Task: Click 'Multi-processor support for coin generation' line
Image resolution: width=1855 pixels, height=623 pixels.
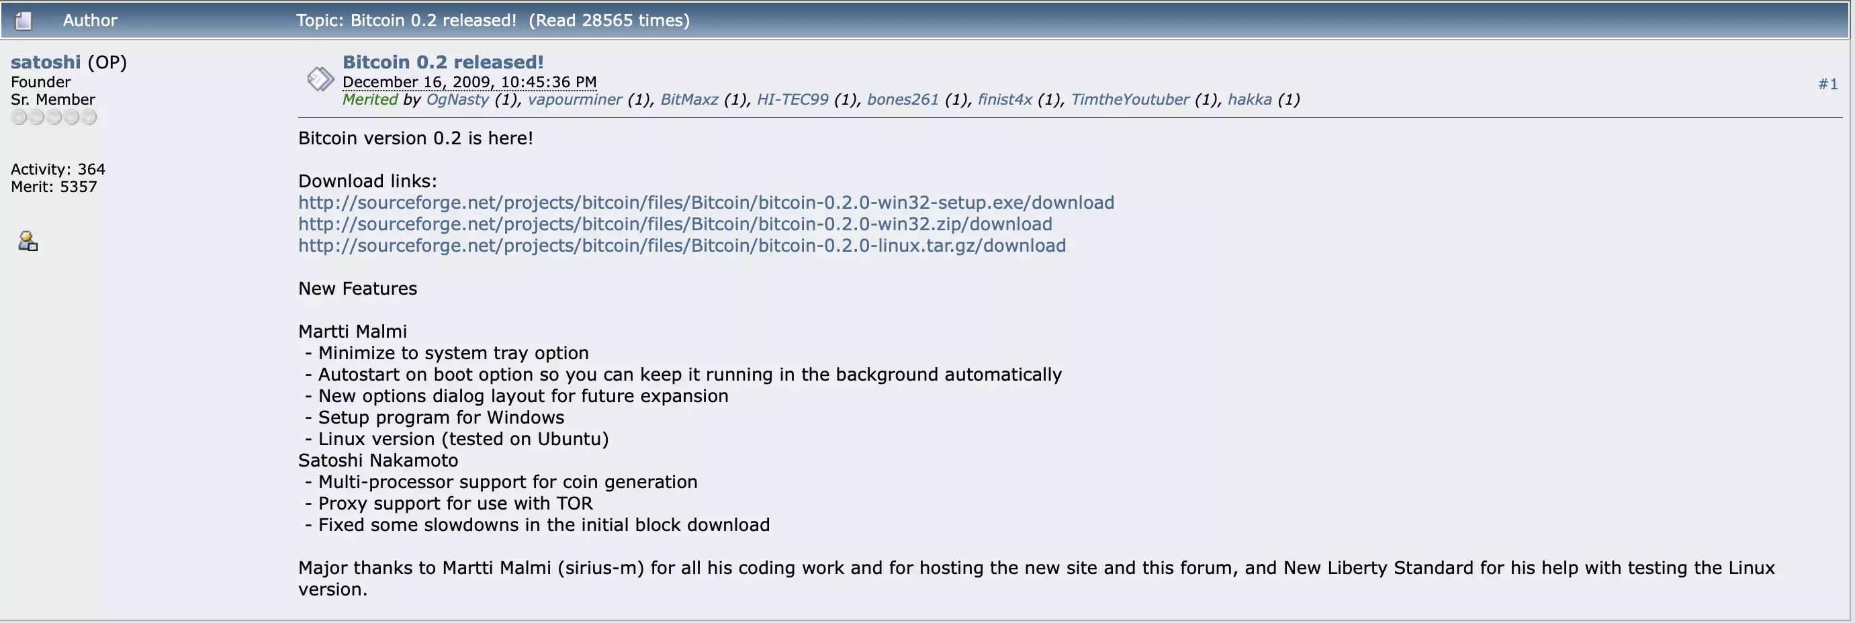Action: coord(501,482)
